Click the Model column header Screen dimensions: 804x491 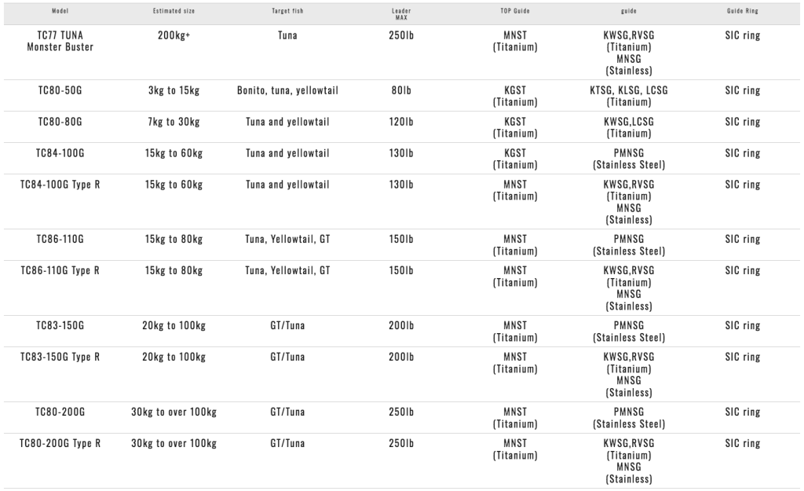[60, 12]
